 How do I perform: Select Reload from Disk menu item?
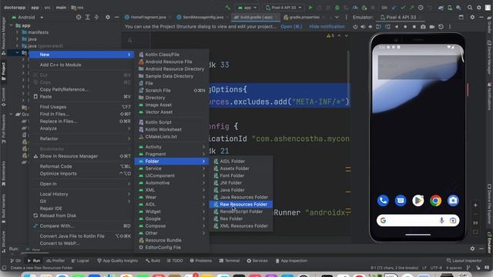pyautogui.click(x=82, y=215)
